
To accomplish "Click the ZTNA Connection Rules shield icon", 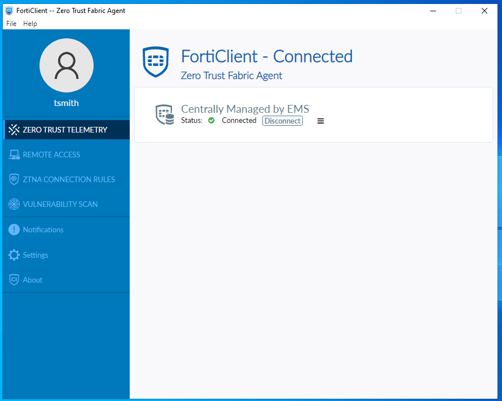I will pyautogui.click(x=14, y=179).
